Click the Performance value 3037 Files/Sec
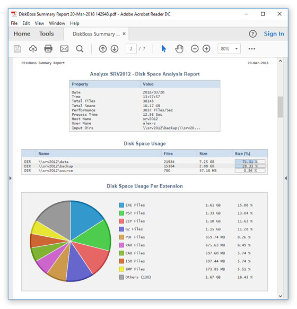297x309 pixels. [x=158, y=110]
